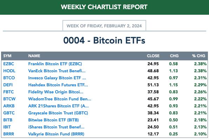Open Fidelity Wise Origin Bitcoin link
The image size is (209, 140).
click(56, 92)
